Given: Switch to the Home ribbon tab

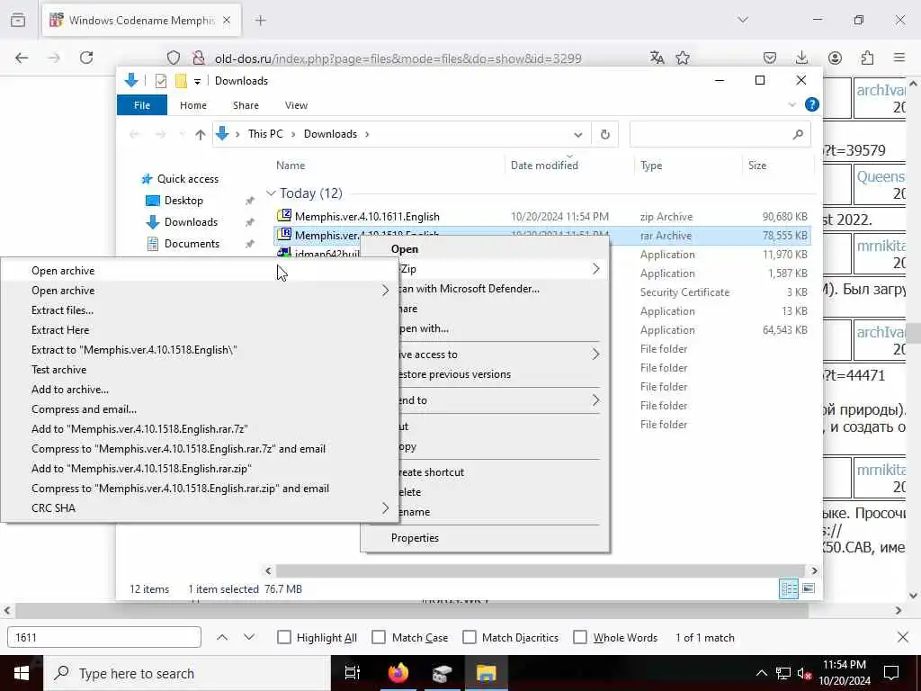Looking at the screenshot, I should click(193, 105).
